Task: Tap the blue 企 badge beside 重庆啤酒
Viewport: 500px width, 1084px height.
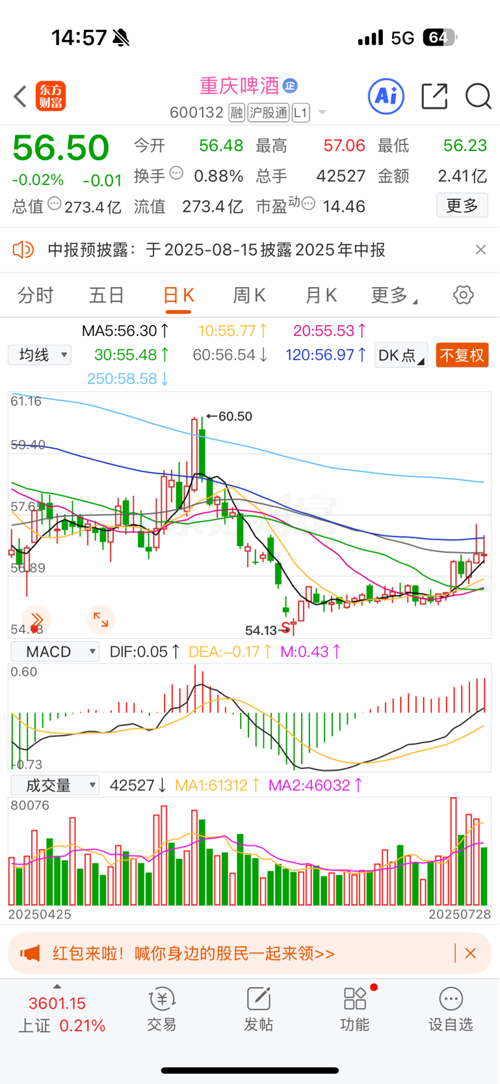Action: click(290, 85)
